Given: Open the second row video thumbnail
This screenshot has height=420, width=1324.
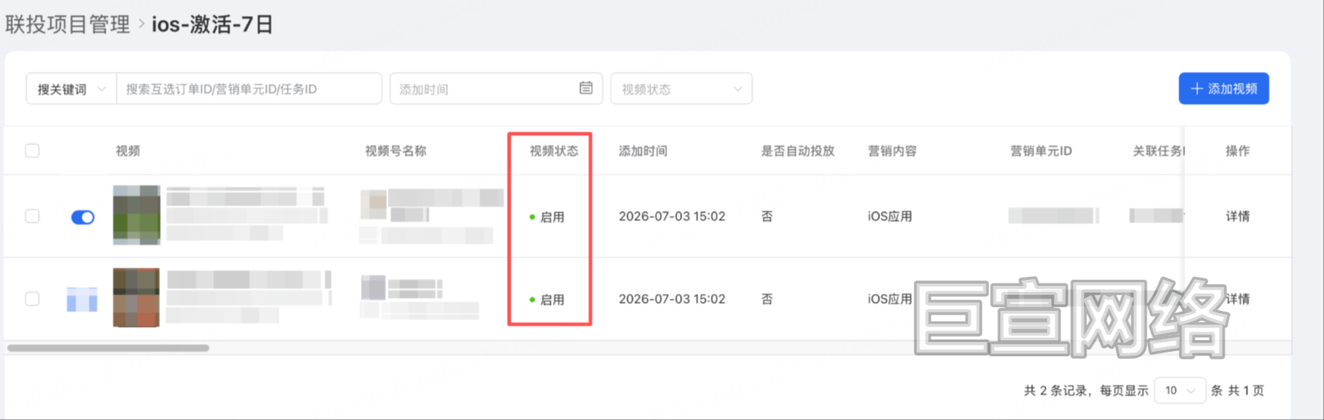Looking at the screenshot, I should coord(137,297).
